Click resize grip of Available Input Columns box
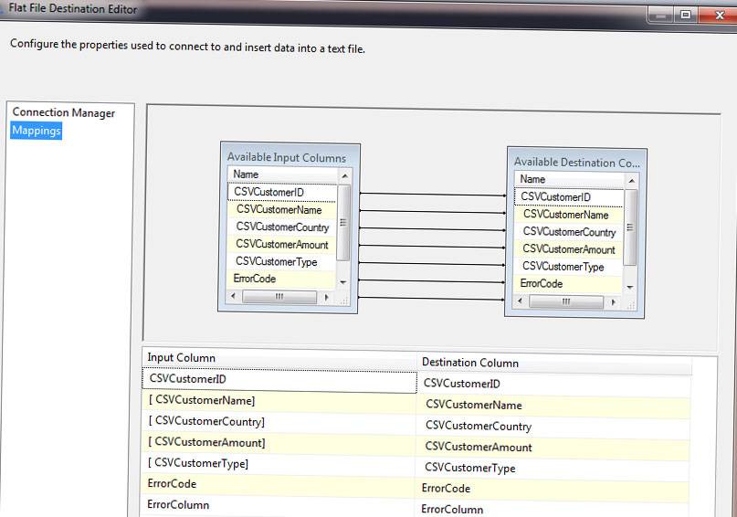Screen dimensions: 737x517 (343, 300)
